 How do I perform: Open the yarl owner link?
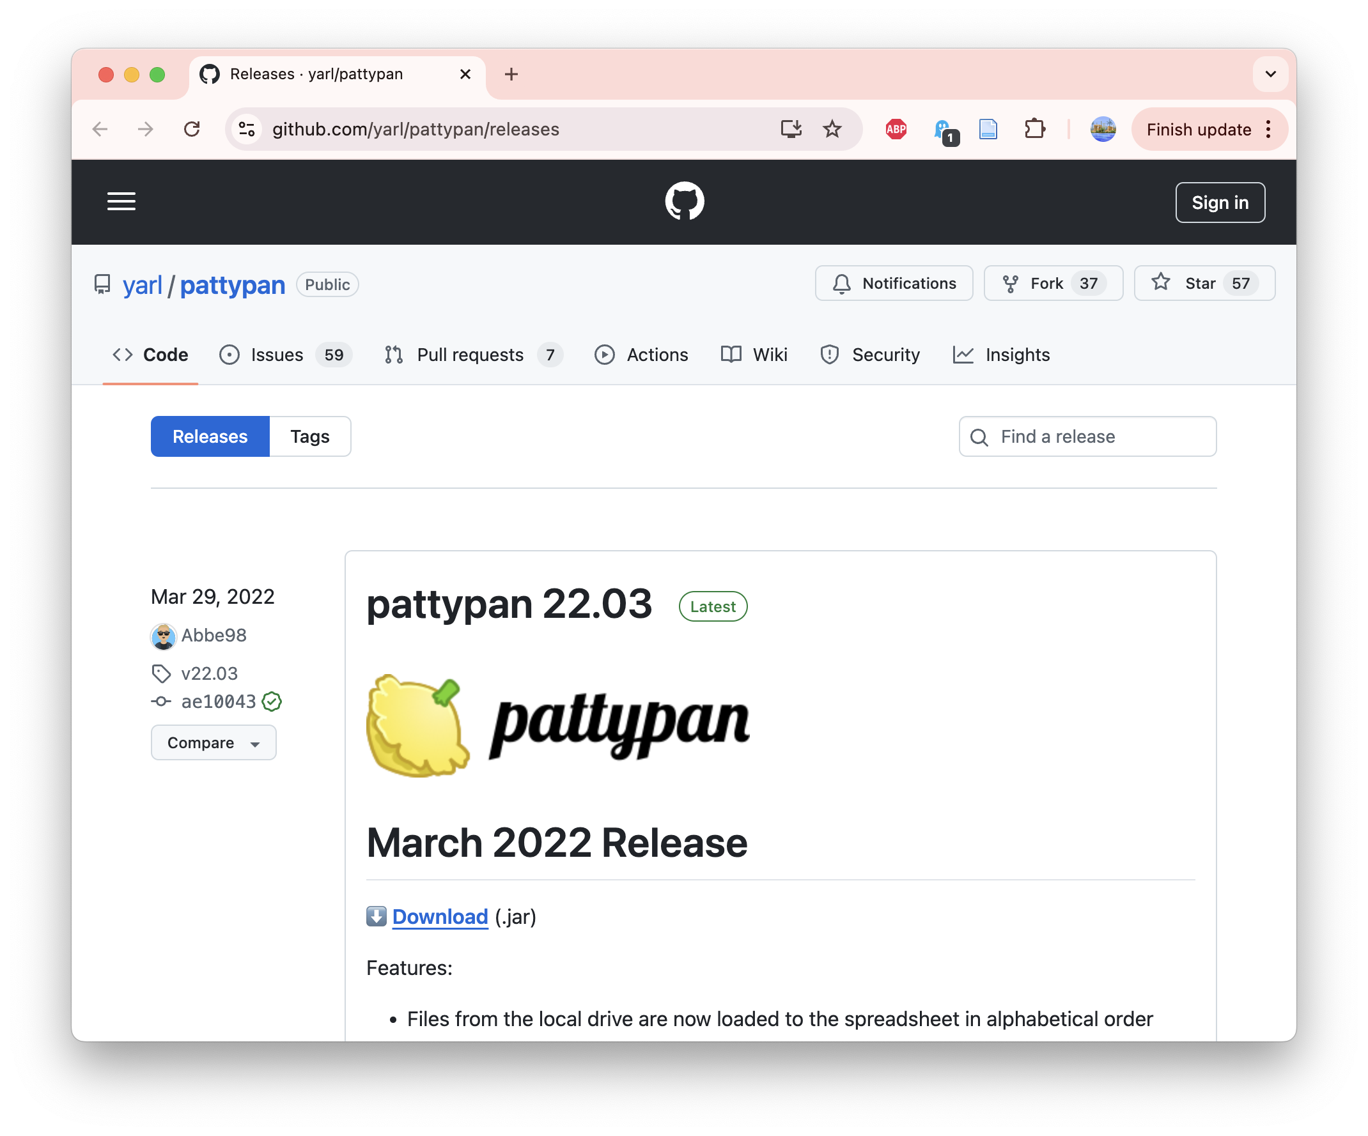tap(142, 284)
